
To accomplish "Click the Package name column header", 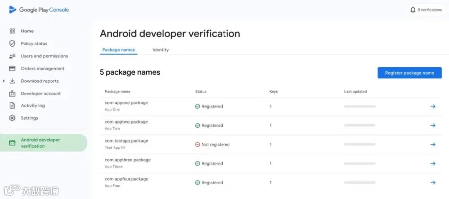I will (117, 92).
